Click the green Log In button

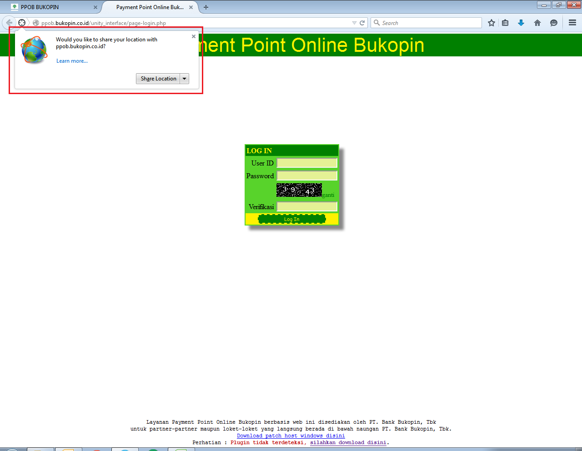tap(292, 219)
